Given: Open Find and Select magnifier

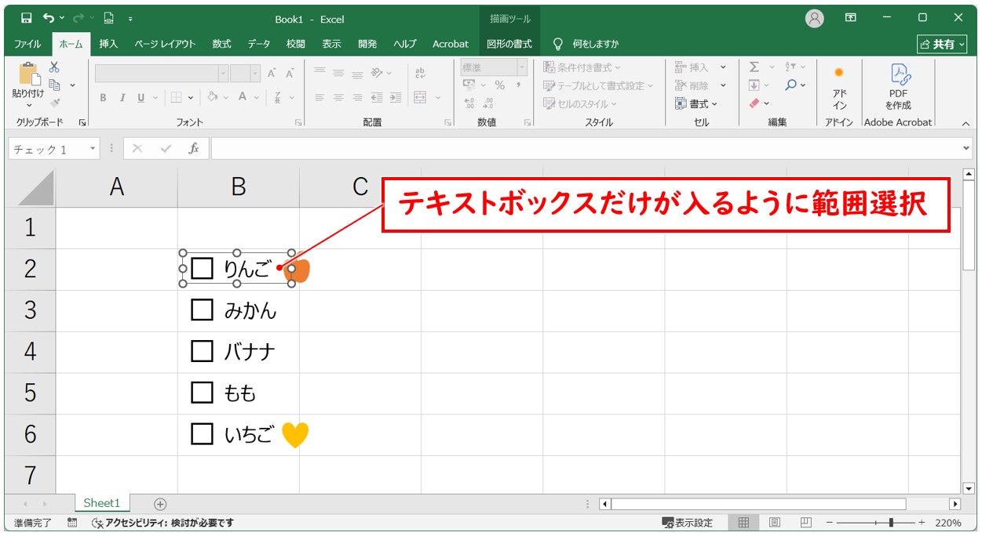Looking at the screenshot, I should [x=791, y=85].
